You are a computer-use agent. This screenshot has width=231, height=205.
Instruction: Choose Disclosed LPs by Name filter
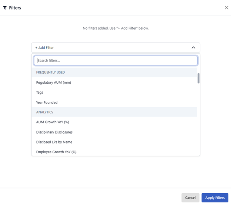pos(54,142)
